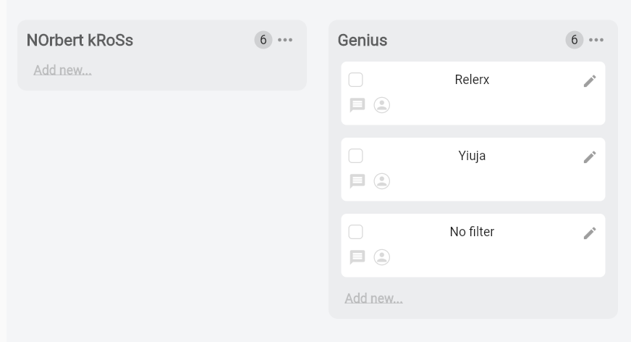Click the count badge on Genius list
This screenshot has width=631, height=342.
(575, 40)
